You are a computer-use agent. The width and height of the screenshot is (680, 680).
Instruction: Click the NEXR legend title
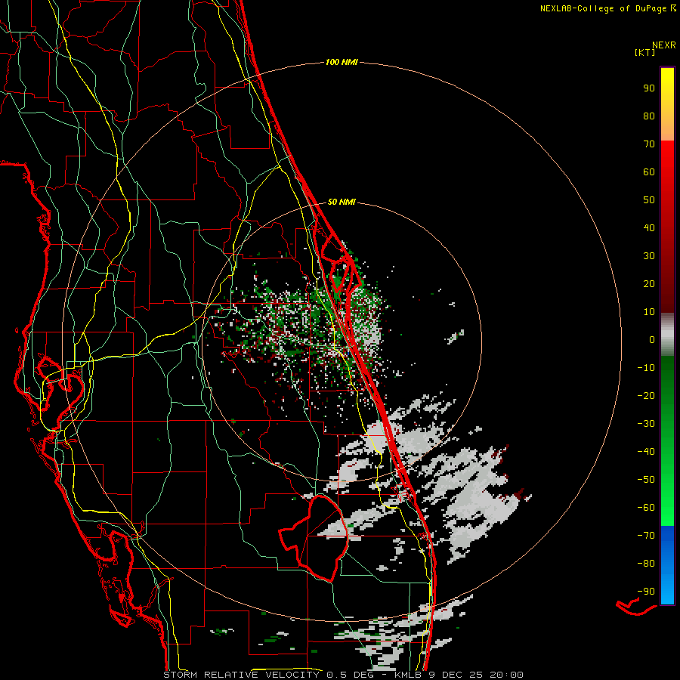pos(664,45)
